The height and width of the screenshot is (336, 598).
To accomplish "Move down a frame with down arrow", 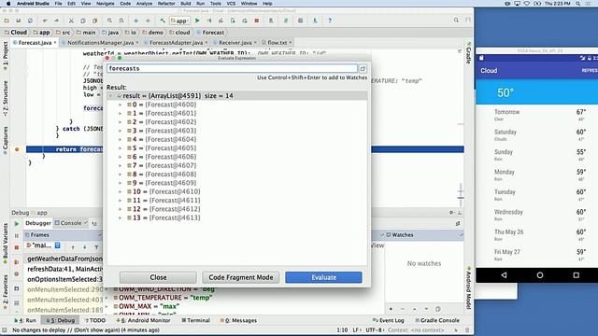I will tap(85, 247).
